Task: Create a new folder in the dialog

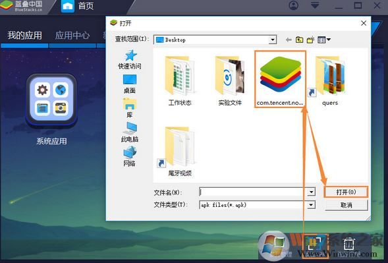Action: 310,40
